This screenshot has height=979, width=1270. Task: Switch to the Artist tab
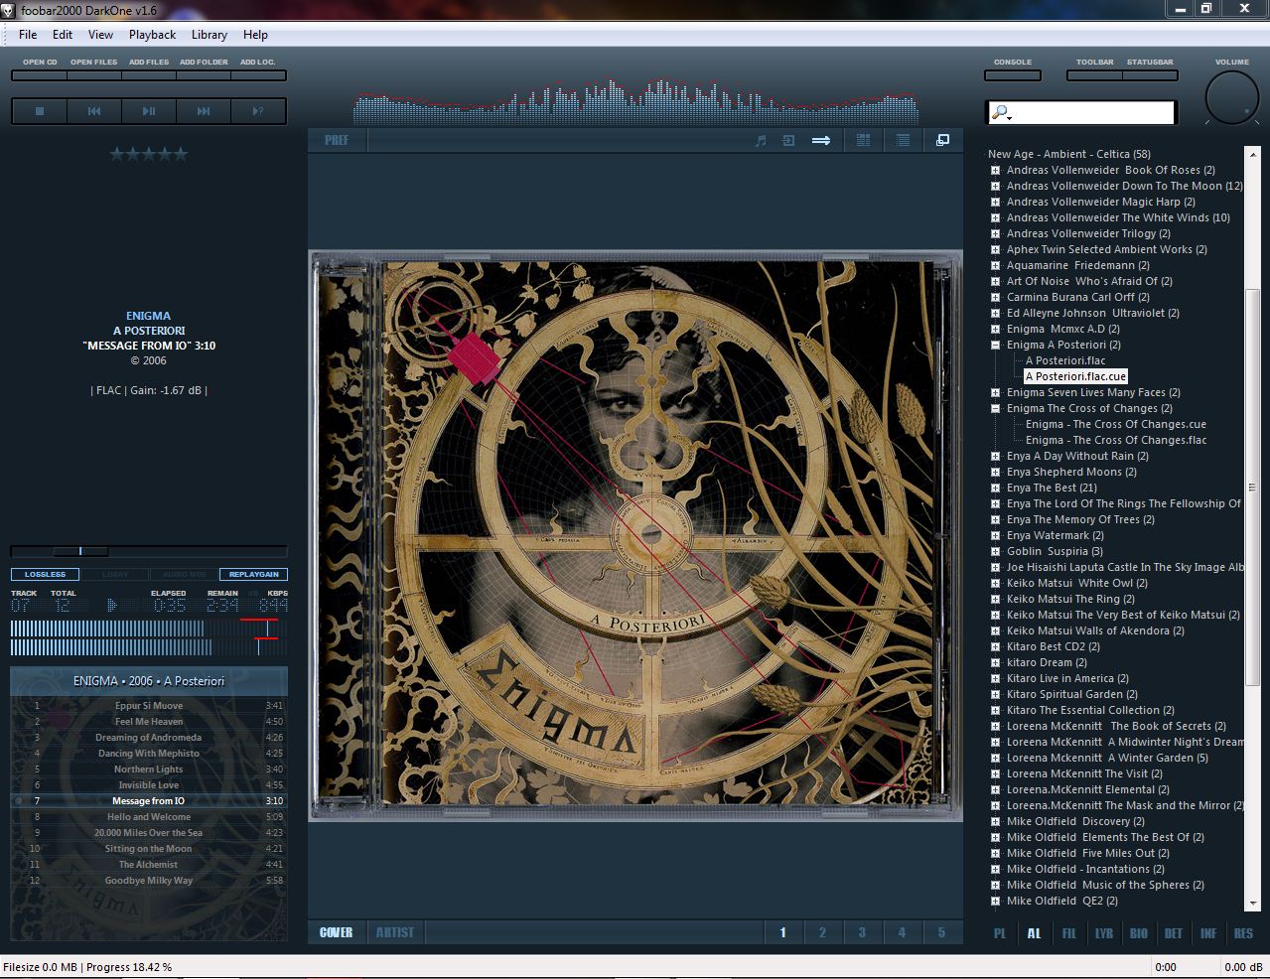click(395, 932)
